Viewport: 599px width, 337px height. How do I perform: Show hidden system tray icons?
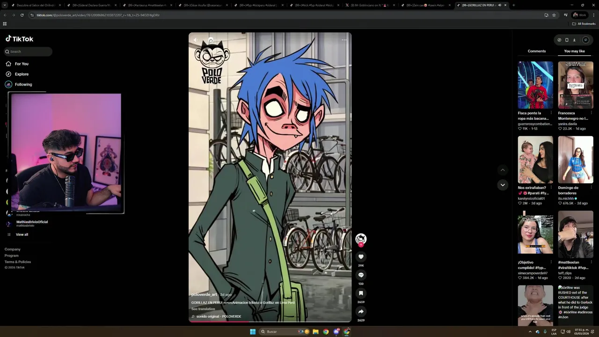click(x=530, y=331)
